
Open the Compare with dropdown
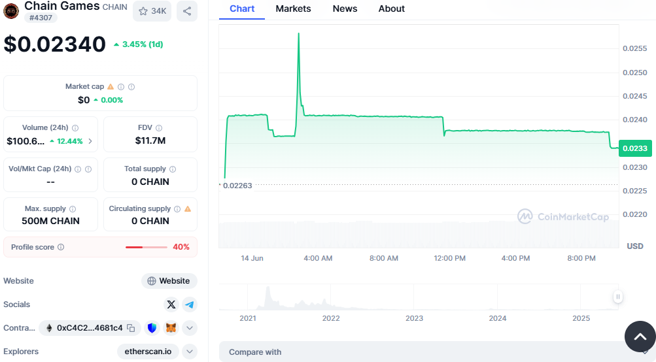(437, 352)
